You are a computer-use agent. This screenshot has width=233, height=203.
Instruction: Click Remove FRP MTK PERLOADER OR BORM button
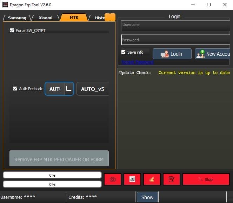(59, 158)
